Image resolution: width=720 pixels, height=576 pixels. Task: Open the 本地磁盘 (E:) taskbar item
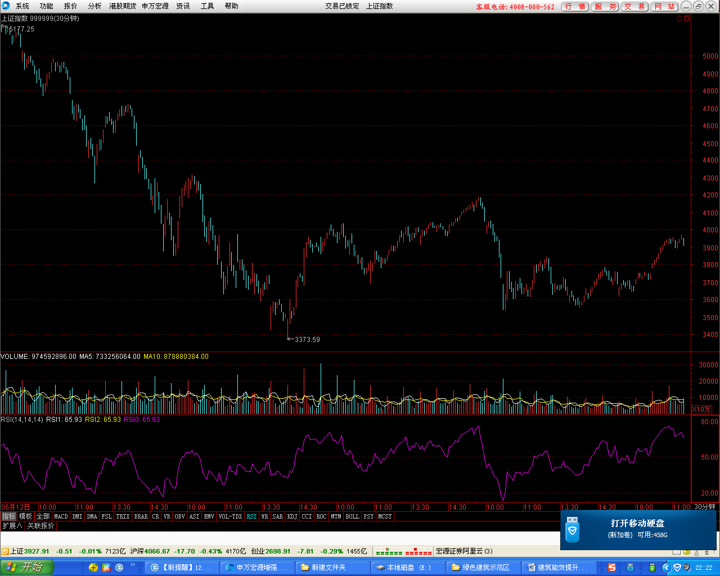(408, 568)
